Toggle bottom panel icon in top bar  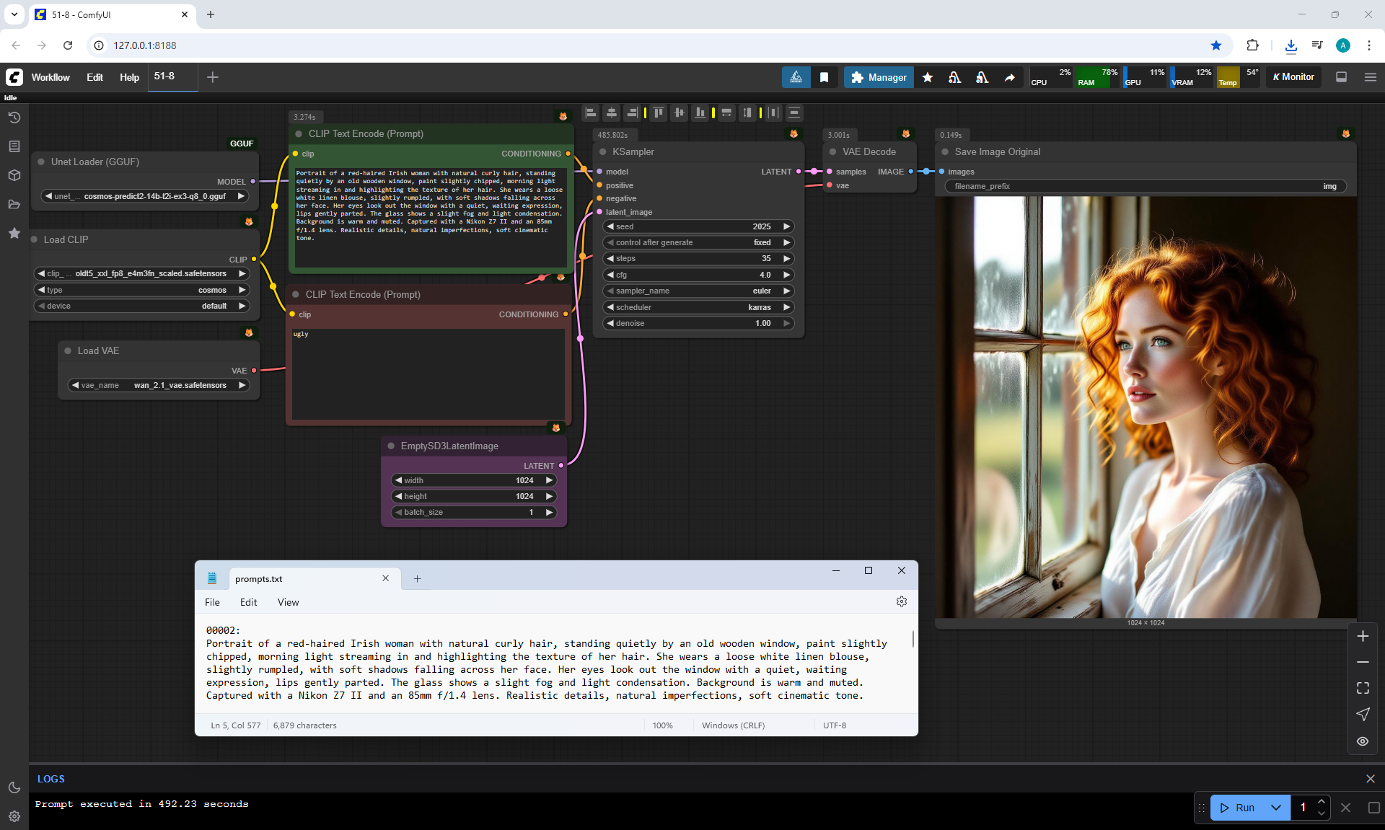(x=1341, y=77)
